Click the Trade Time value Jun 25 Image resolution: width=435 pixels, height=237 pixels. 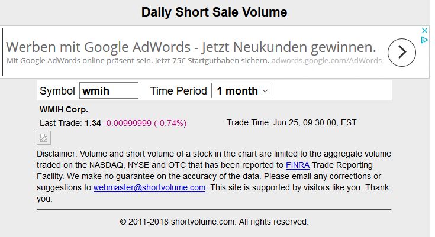(x=314, y=123)
